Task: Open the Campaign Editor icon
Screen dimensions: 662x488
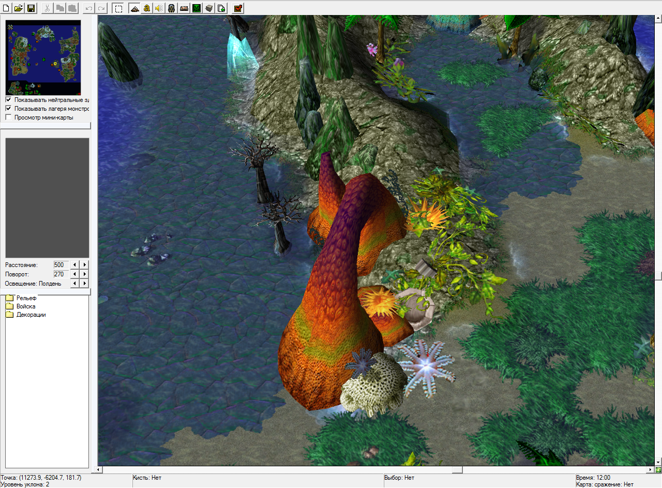Action: tap(184, 8)
